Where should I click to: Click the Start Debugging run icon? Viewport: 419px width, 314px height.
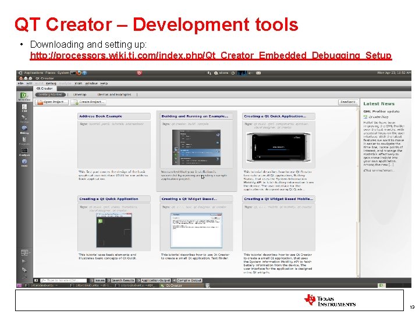pyautogui.click(x=24, y=270)
